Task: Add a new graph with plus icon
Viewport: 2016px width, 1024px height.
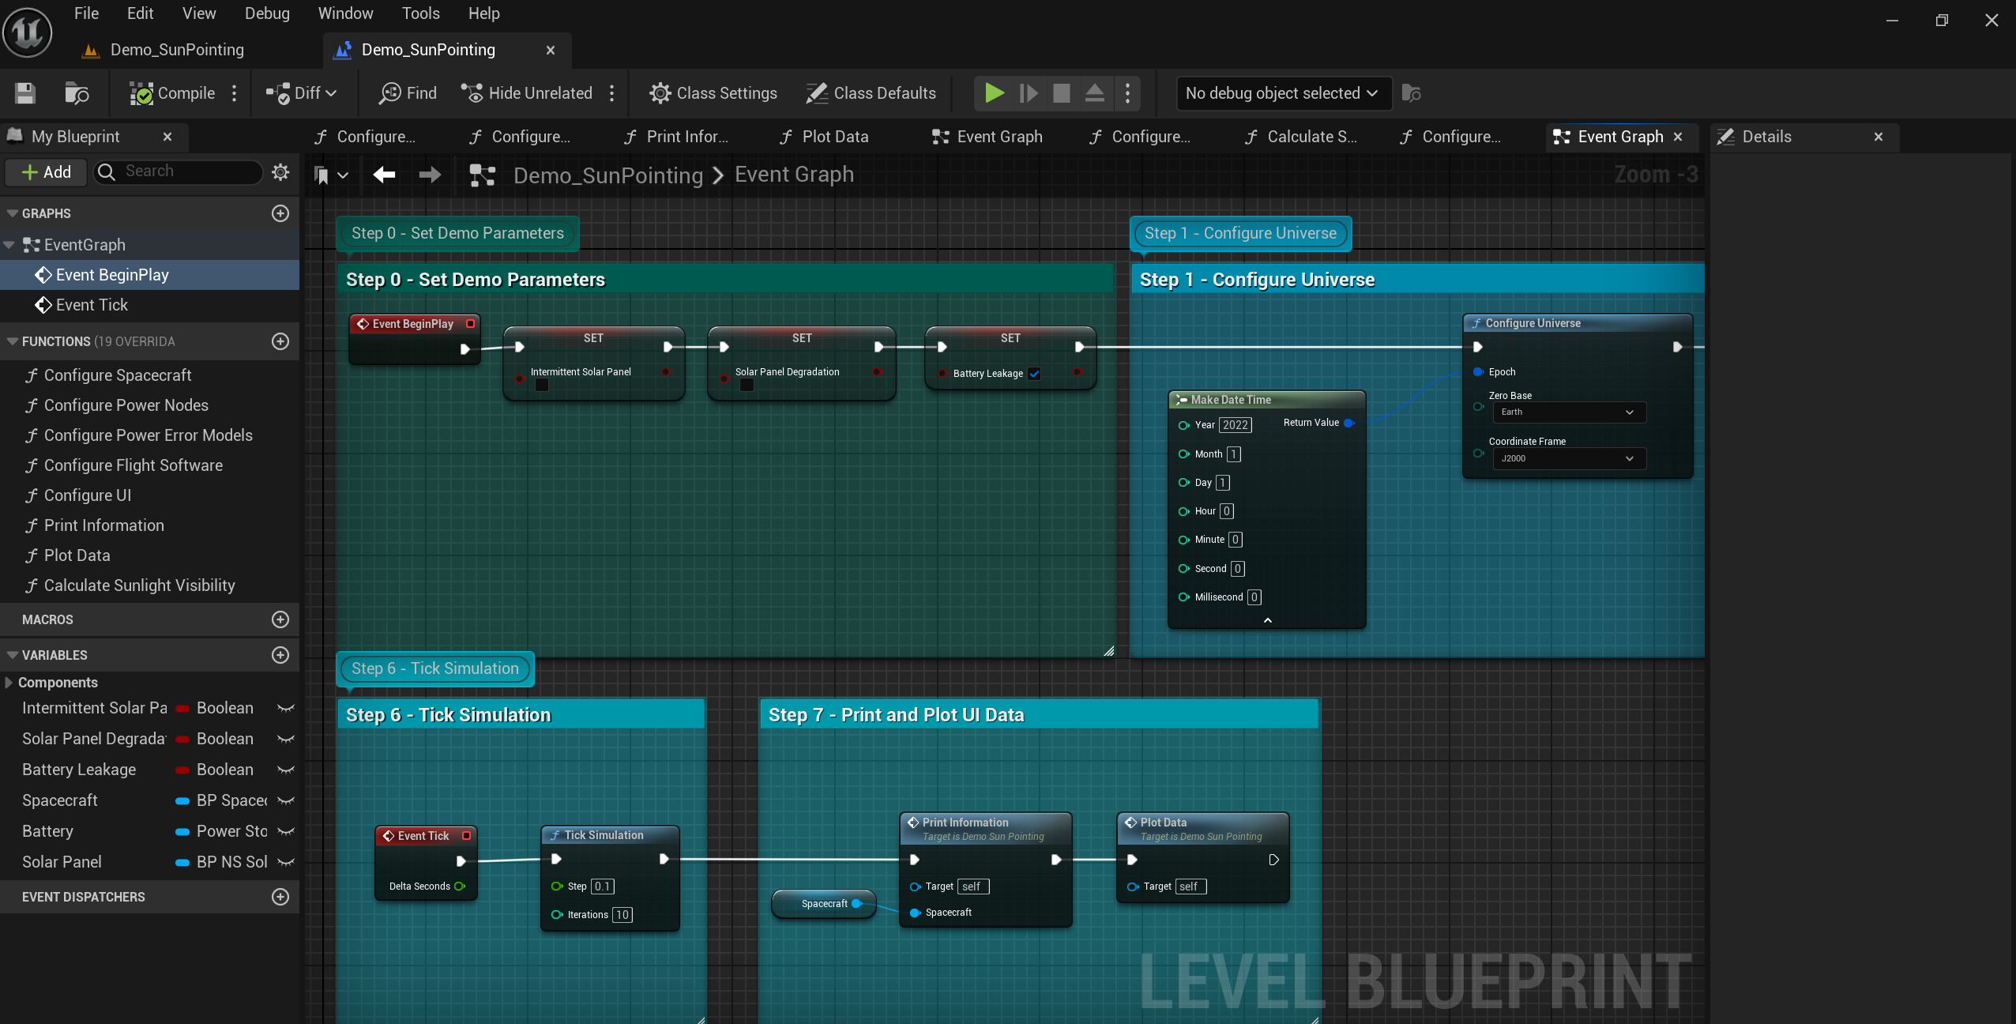Action: coord(280,213)
